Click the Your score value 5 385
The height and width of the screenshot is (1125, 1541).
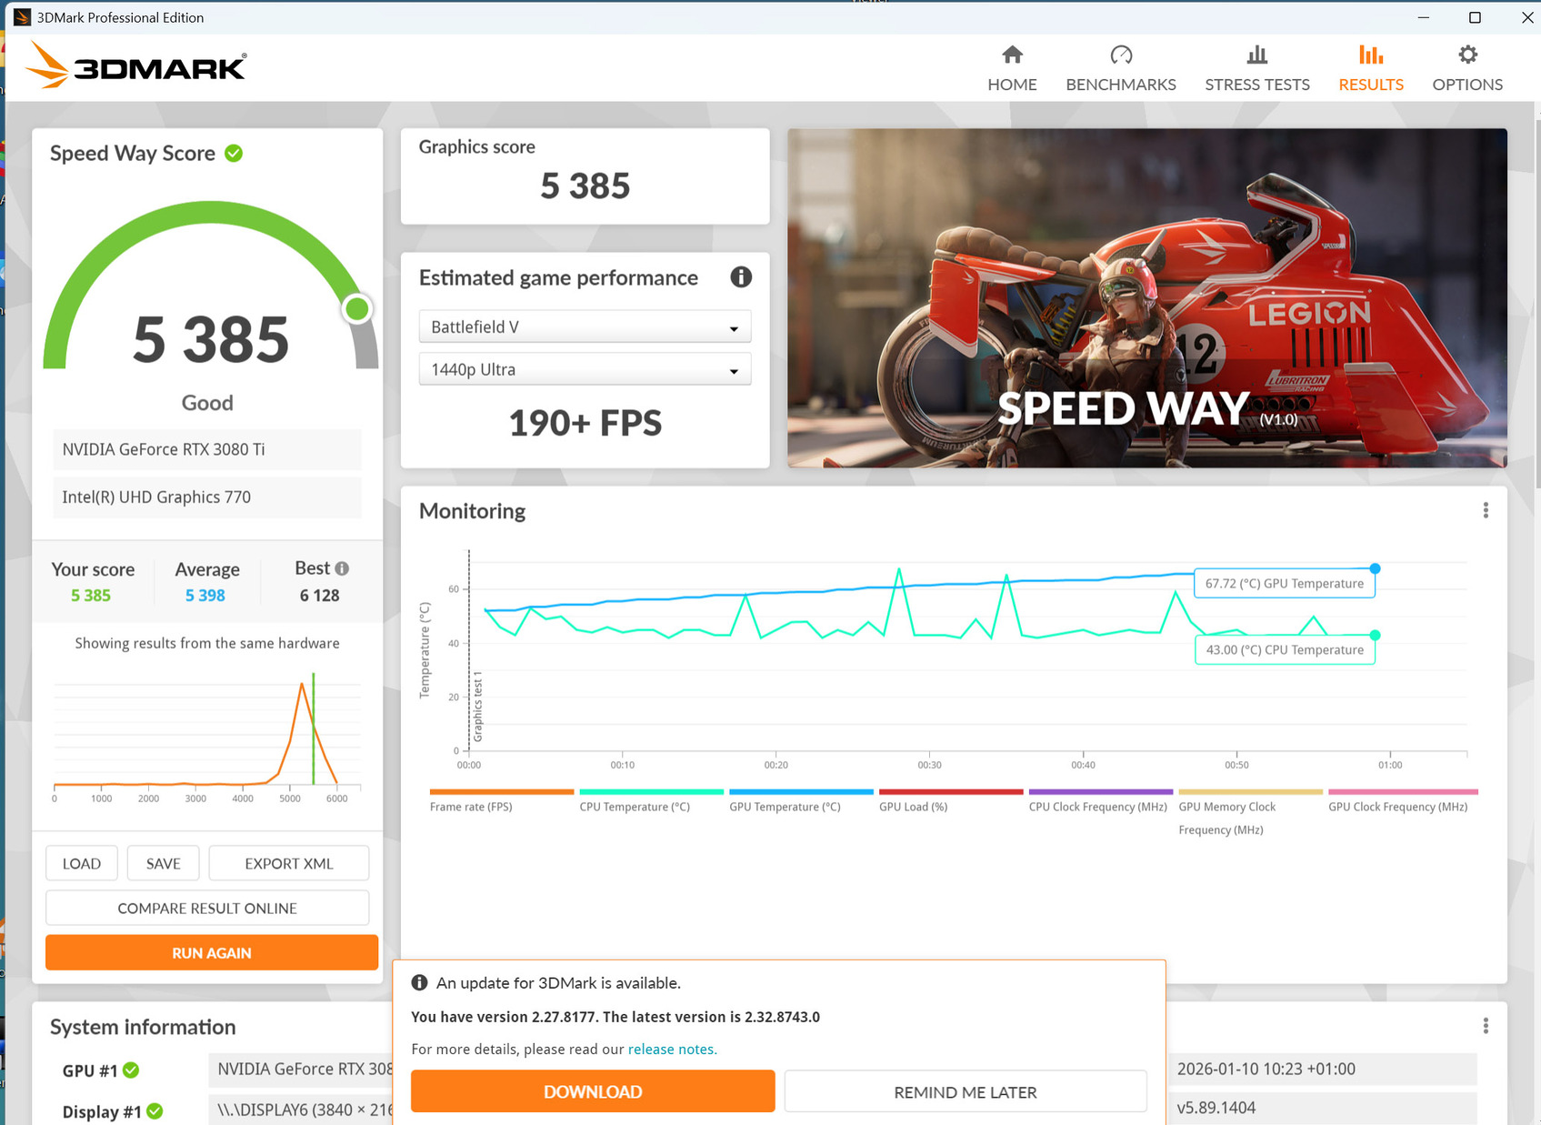91,596
